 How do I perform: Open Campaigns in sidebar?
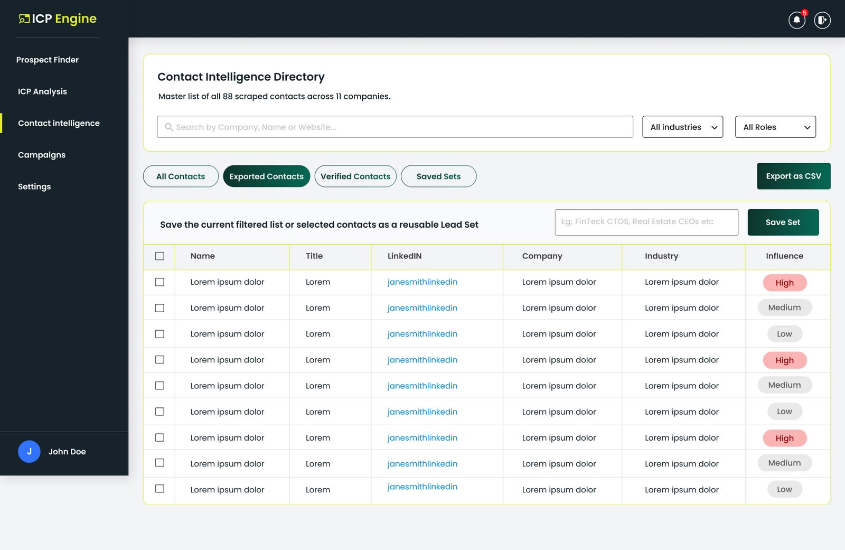[x=42, y=155]
